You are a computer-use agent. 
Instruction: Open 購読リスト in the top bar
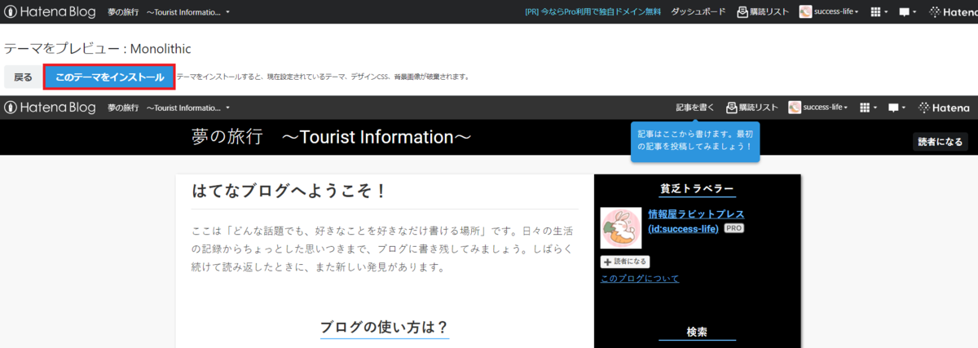click(763, 12)
